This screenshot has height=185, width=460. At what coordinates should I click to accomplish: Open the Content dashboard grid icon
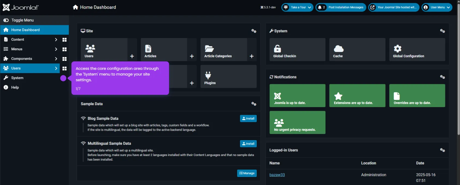pyautogui.click(x=64, y=40)
